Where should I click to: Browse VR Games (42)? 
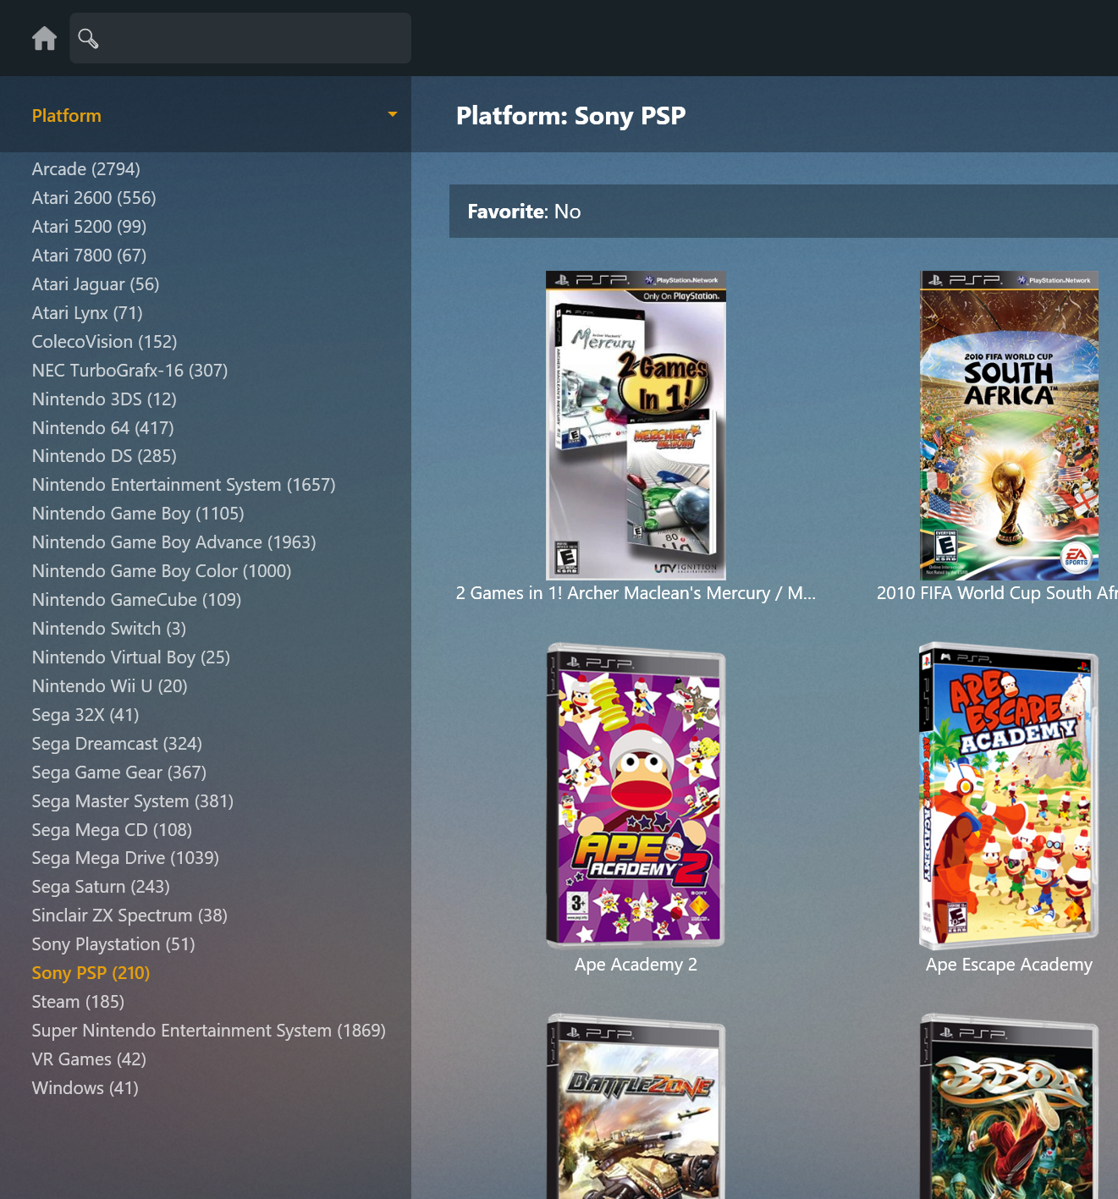(x=89, y=1059)
